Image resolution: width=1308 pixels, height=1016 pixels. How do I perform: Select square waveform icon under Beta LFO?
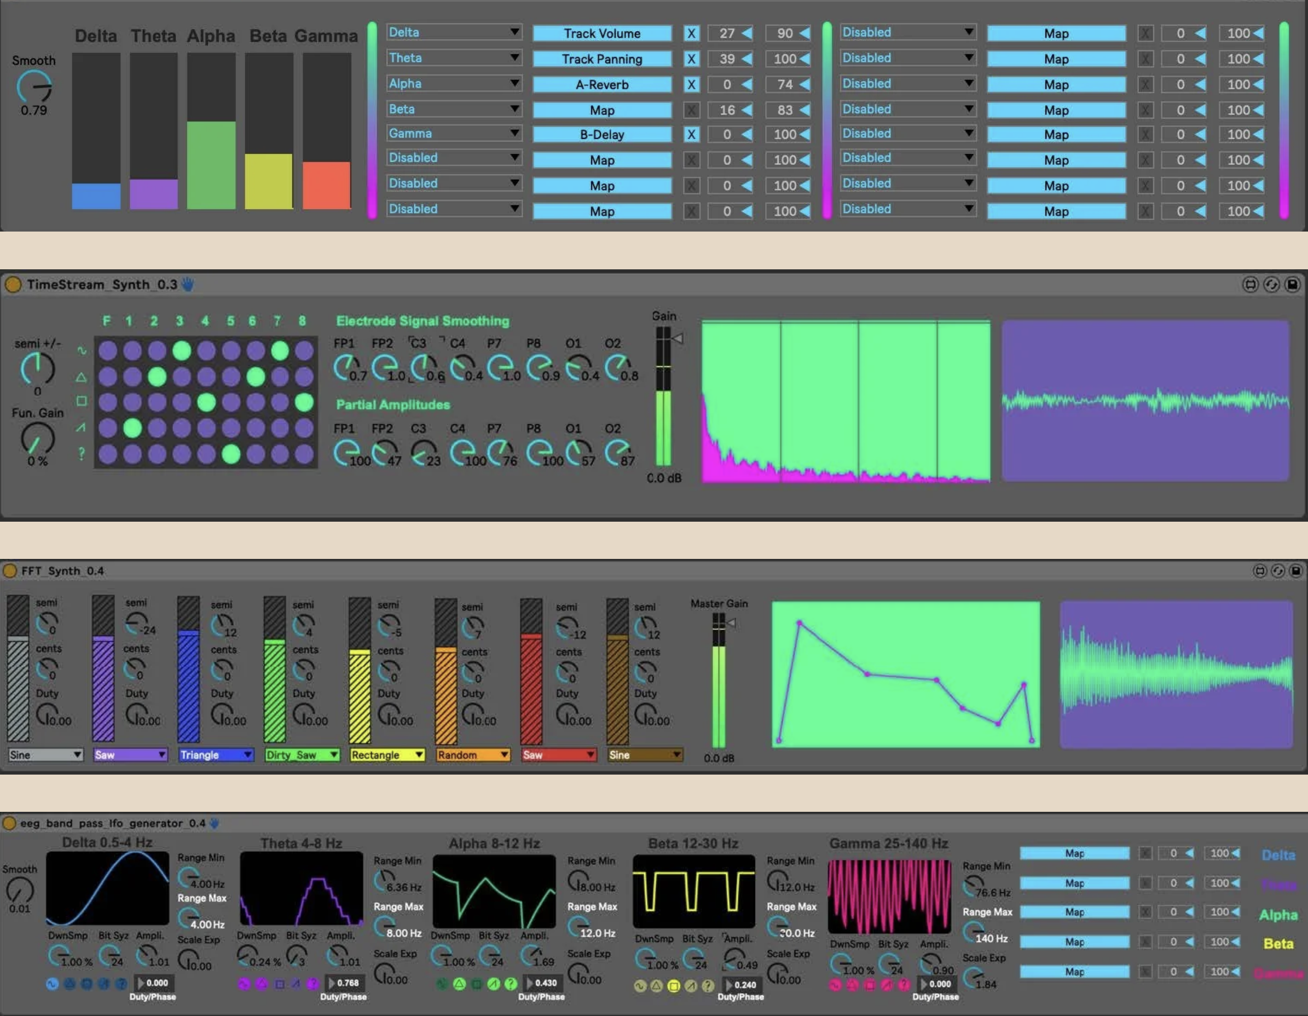click(x=674, y=986)
